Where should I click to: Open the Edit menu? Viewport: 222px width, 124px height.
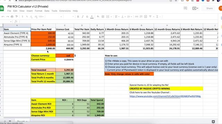[15, 11]
